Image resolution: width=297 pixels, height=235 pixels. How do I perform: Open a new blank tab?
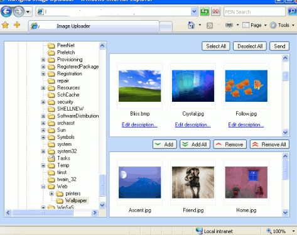click(166, 26)
